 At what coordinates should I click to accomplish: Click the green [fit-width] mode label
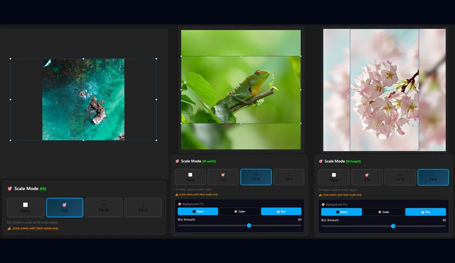(209, 161)
